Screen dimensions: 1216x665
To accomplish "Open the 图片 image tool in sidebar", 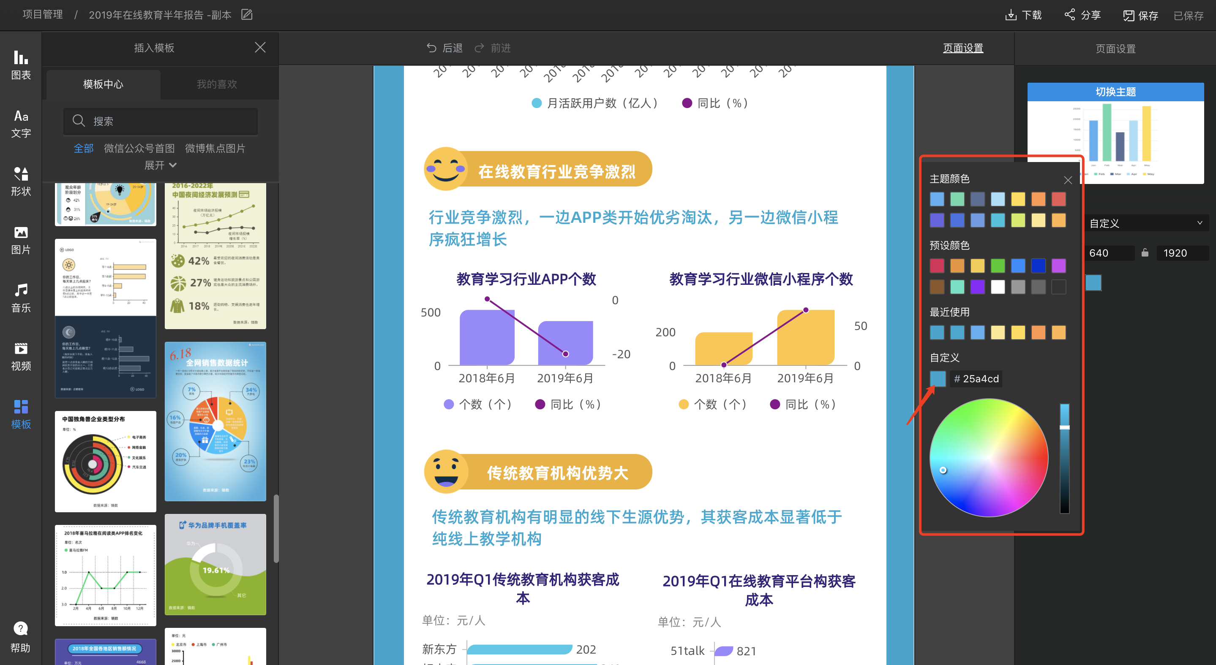I will tap(21, 240).
